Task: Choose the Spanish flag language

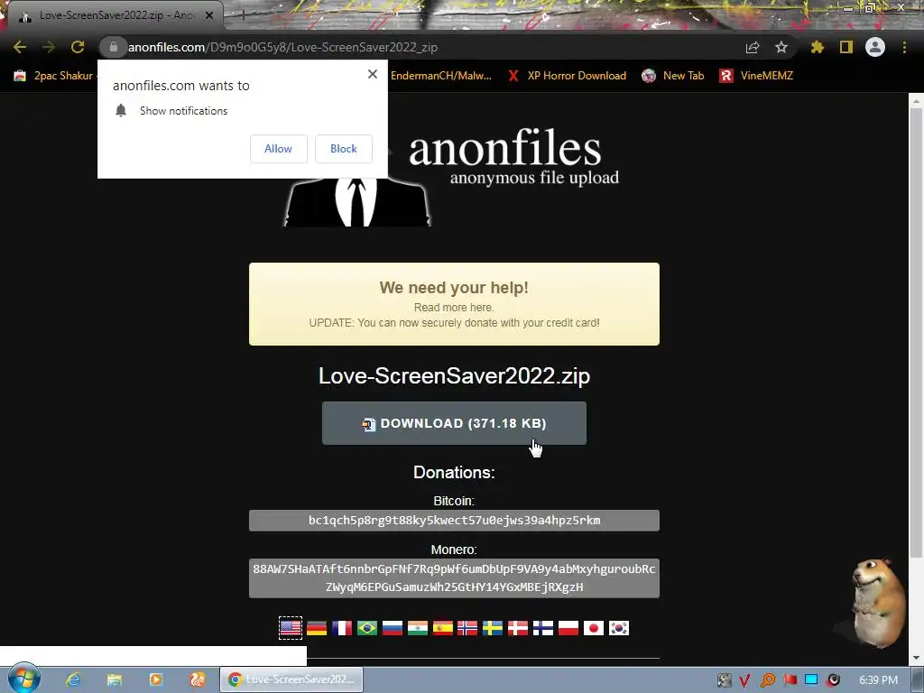Action: (443, 628)
